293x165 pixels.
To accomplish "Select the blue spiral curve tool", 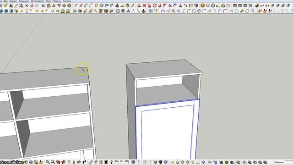I will 199,11.
